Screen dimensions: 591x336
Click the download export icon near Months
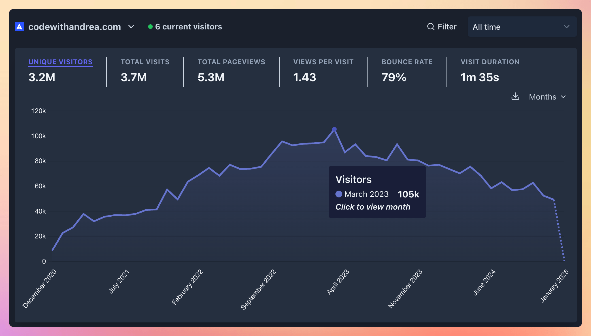tap(515, 97)
